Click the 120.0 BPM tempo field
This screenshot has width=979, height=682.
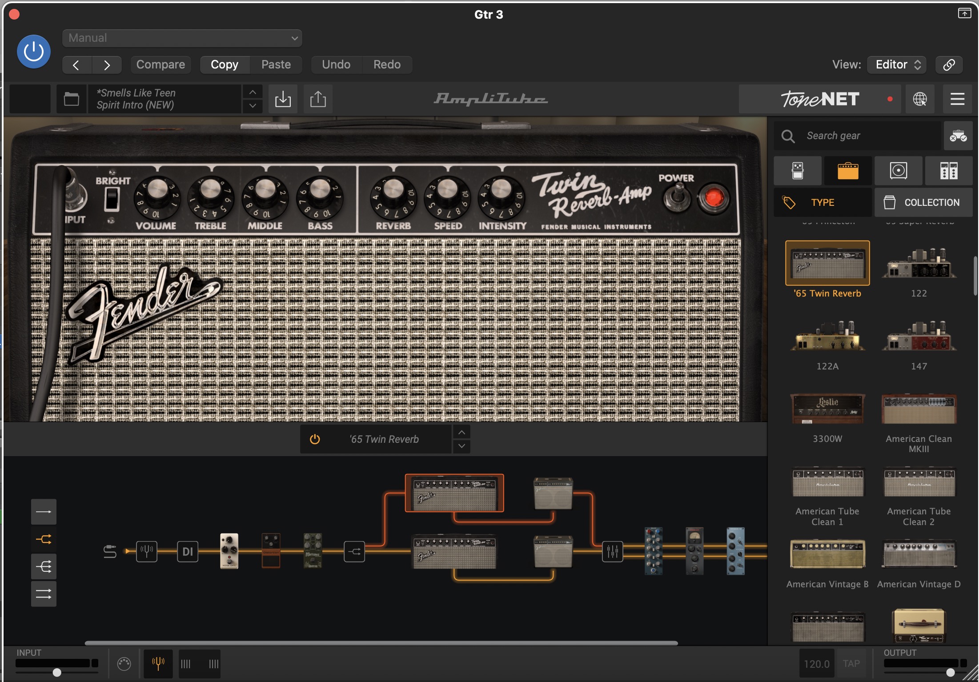point(817,664)
